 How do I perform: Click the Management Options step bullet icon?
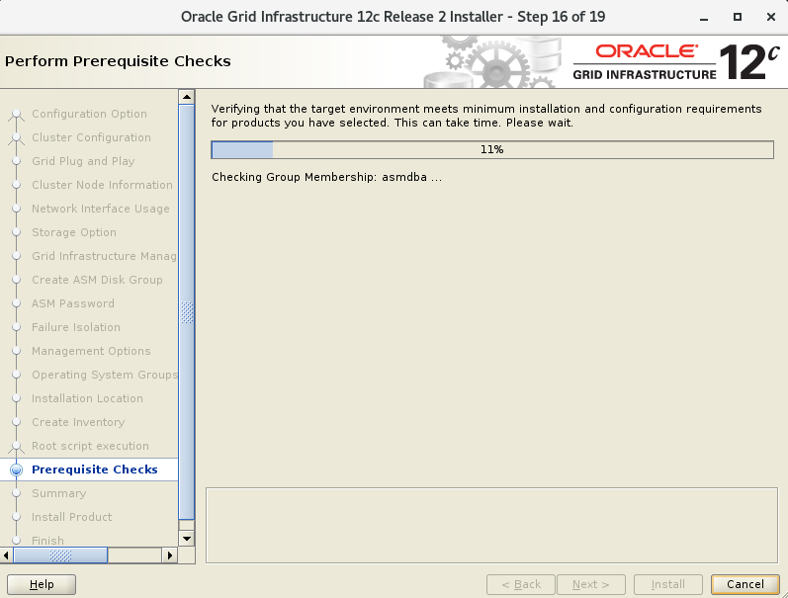(16, 351)
